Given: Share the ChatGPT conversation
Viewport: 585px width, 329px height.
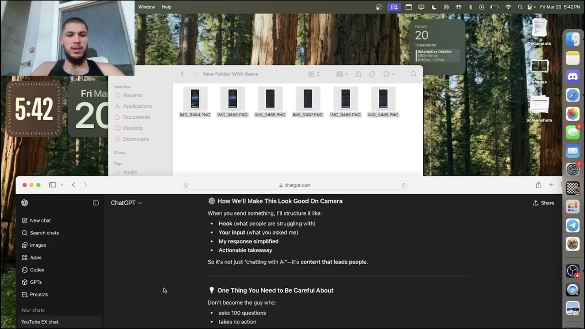Looking at the screenshot, I should tap(543, 203).
